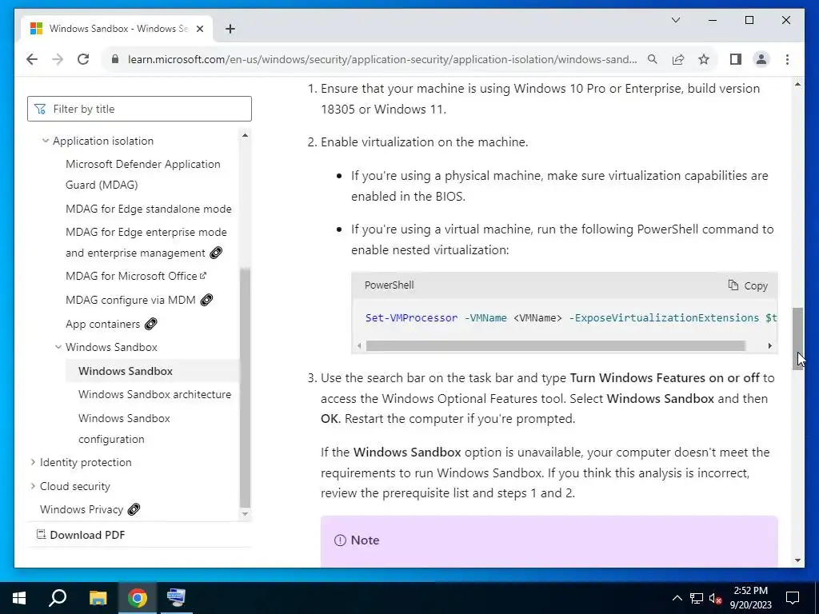The width and height of the screenshot is (819, 614).
Task: Open Windows Sandbox configuration
Action: click(x=124, y=429)
